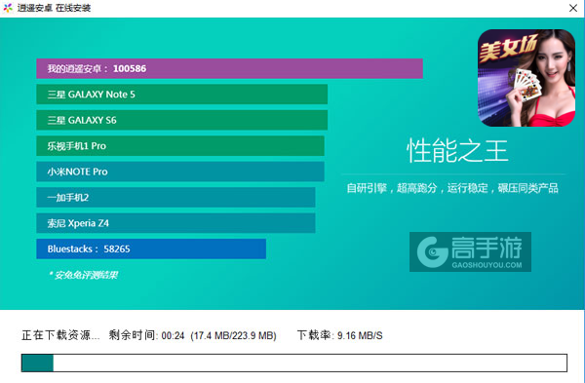This screenshot has height=383, width=585.
Task: Select the Bluestacks 58265 score bar
Action: [151, 249]
